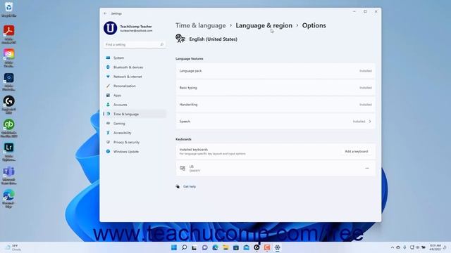Screen dimensions: 451x253
Task: Open the dark blue Adobe desktop shortcut
Action: (8, 82)
